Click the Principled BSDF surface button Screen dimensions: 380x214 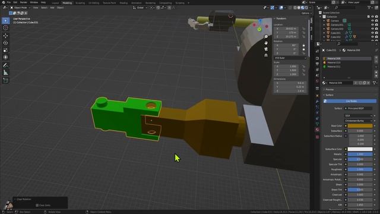click(x=358, y=108)
